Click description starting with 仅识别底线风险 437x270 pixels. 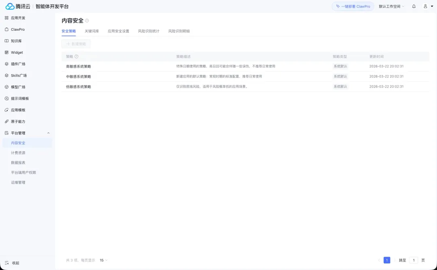[212, 86]
